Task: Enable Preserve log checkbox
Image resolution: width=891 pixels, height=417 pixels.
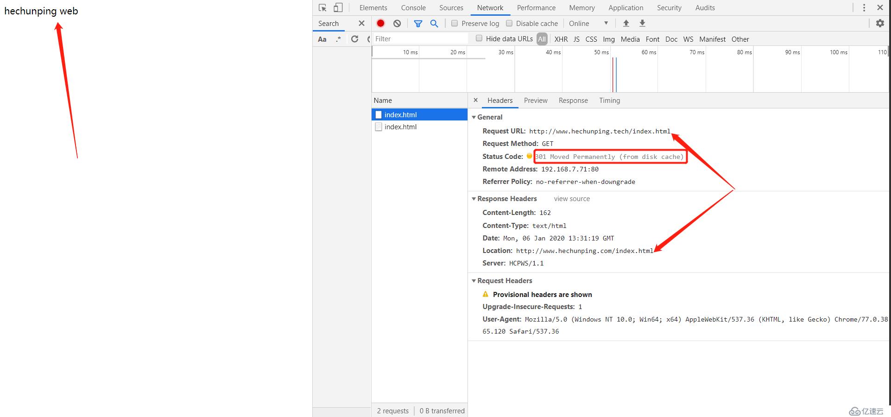Action: pyautogui.click(x=455, y=23)
